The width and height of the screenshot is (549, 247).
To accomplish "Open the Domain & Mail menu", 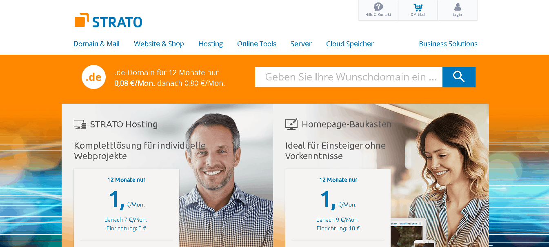I will point(97,44).
